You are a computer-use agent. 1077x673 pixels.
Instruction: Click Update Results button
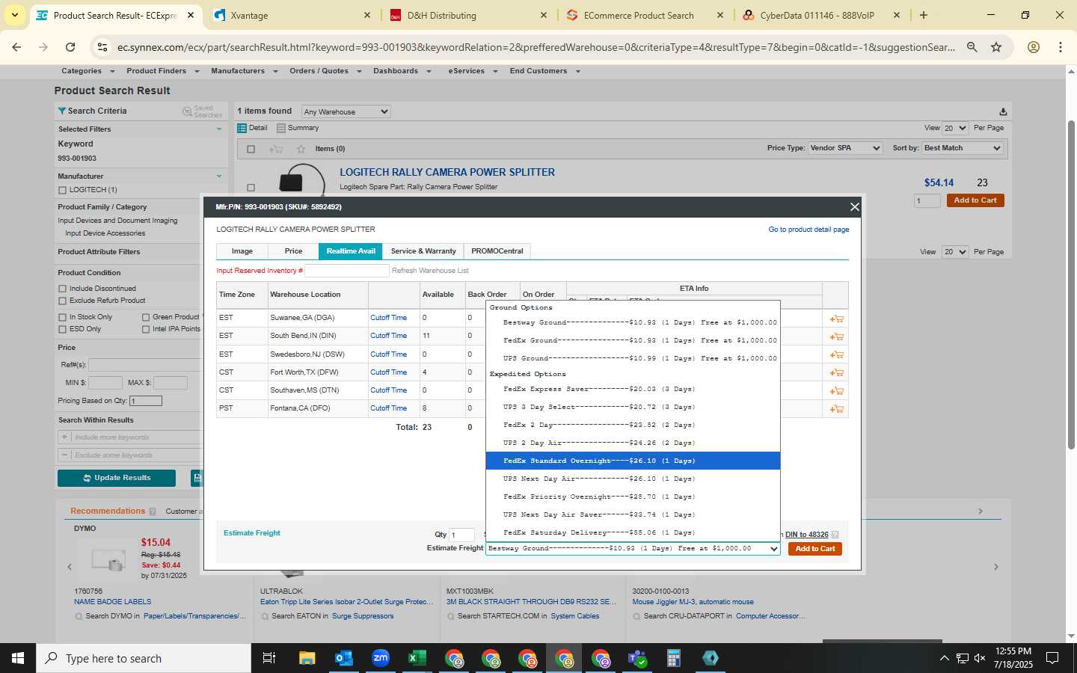117,478
